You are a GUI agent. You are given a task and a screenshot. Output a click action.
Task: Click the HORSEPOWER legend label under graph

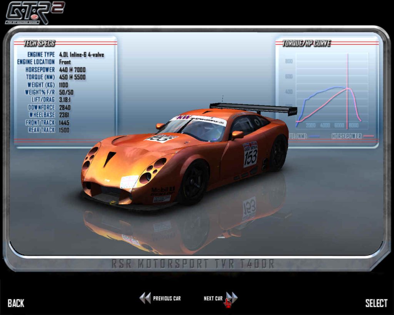(347, 136)
